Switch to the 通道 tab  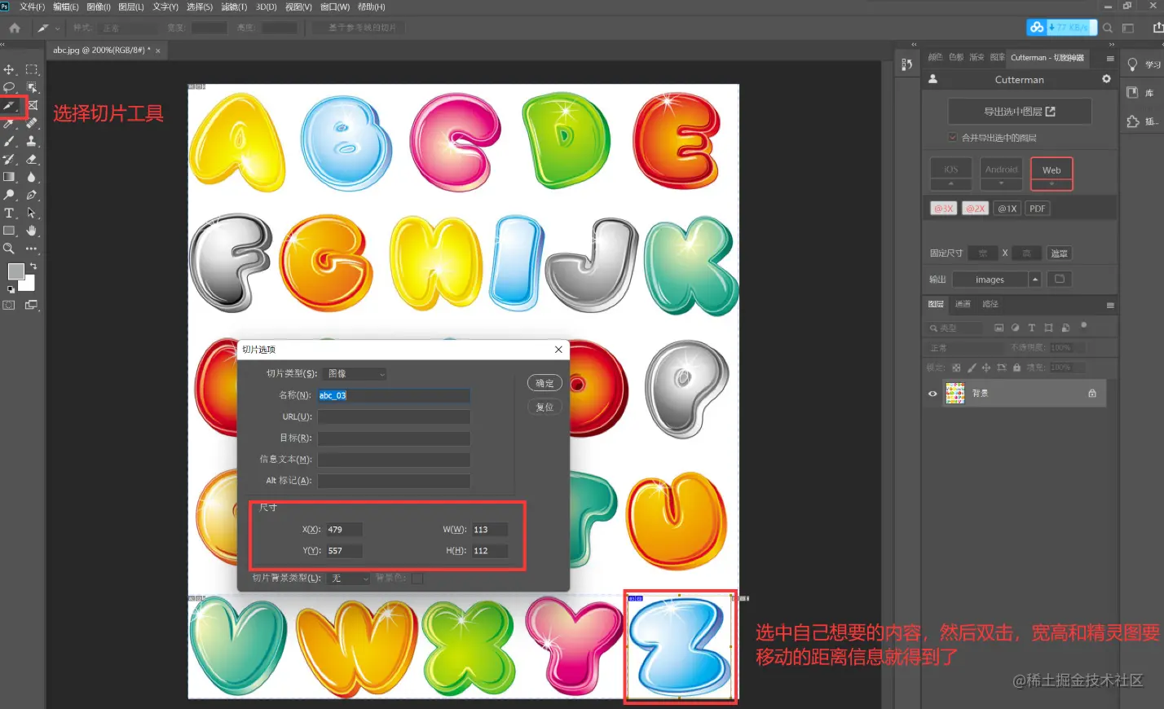coord(963,304)
